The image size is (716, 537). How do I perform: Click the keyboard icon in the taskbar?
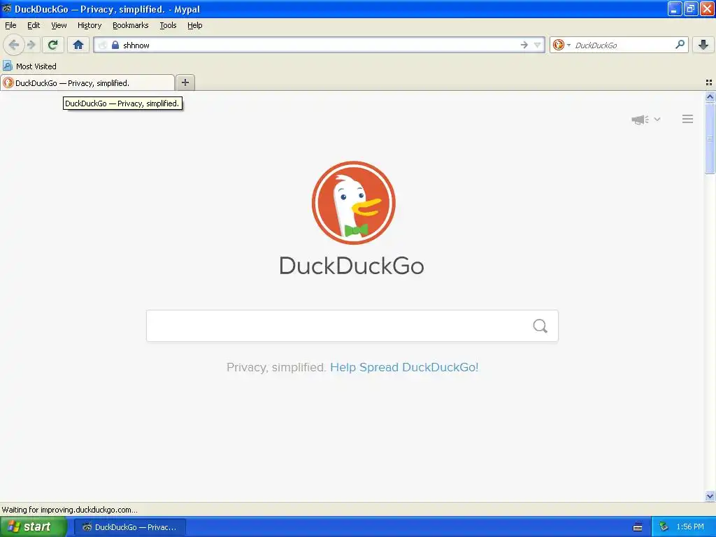coord(638,527)
